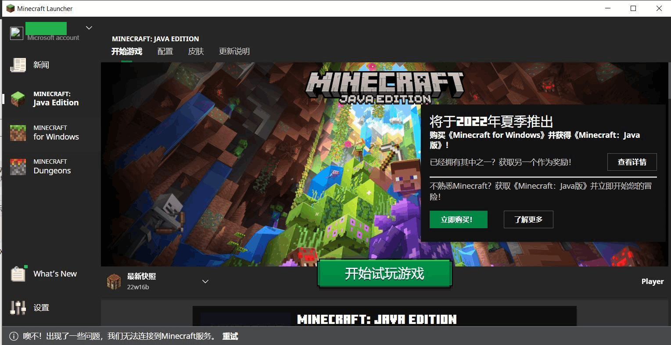
Task: Select the Java Edition grass block icon
Action: click(18, 99)
